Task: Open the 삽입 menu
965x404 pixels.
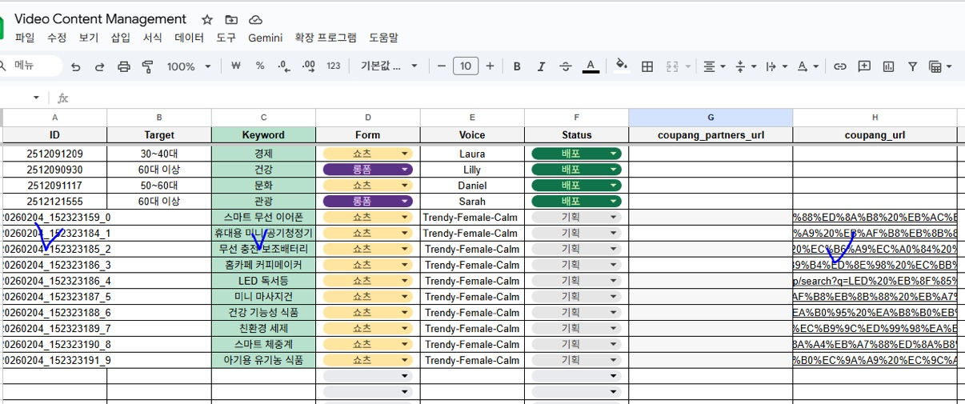Action: pyautogui.click(x=121, y=38)
